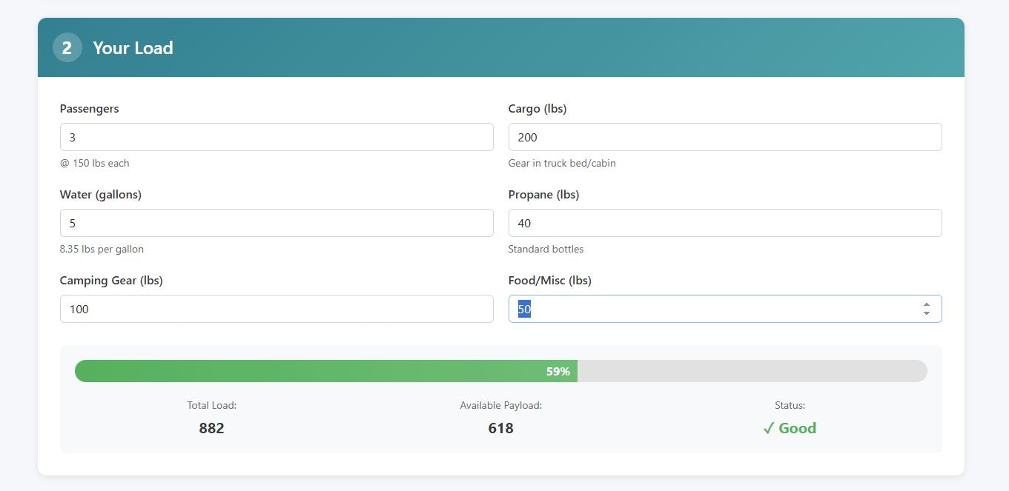Click the Total Load value 882
The image size is (1009, 491).
pyautogui.click(x=211, y=428)
